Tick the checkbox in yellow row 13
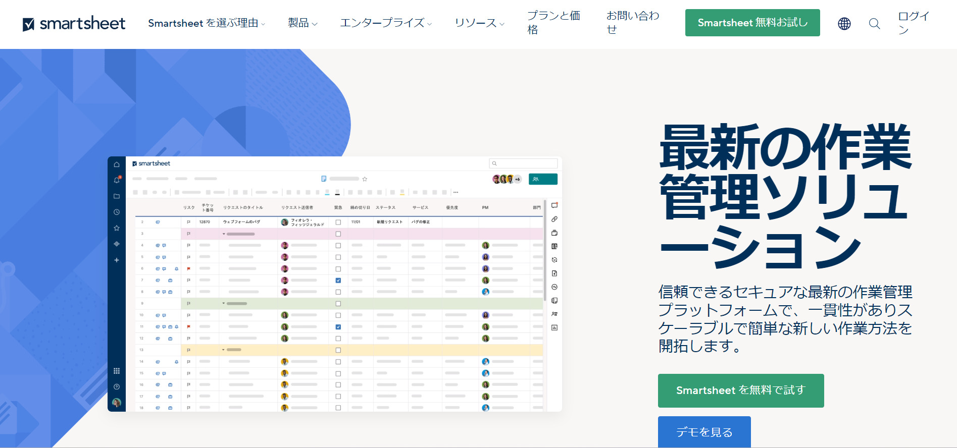The height and width of the screenshot is (448, 957). [x=338, y=350]
